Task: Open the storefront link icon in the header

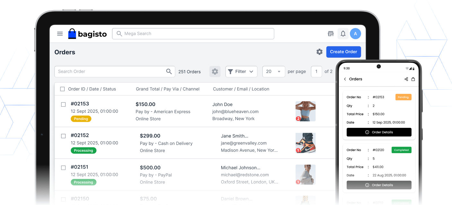Action: (x=331, y=33)
